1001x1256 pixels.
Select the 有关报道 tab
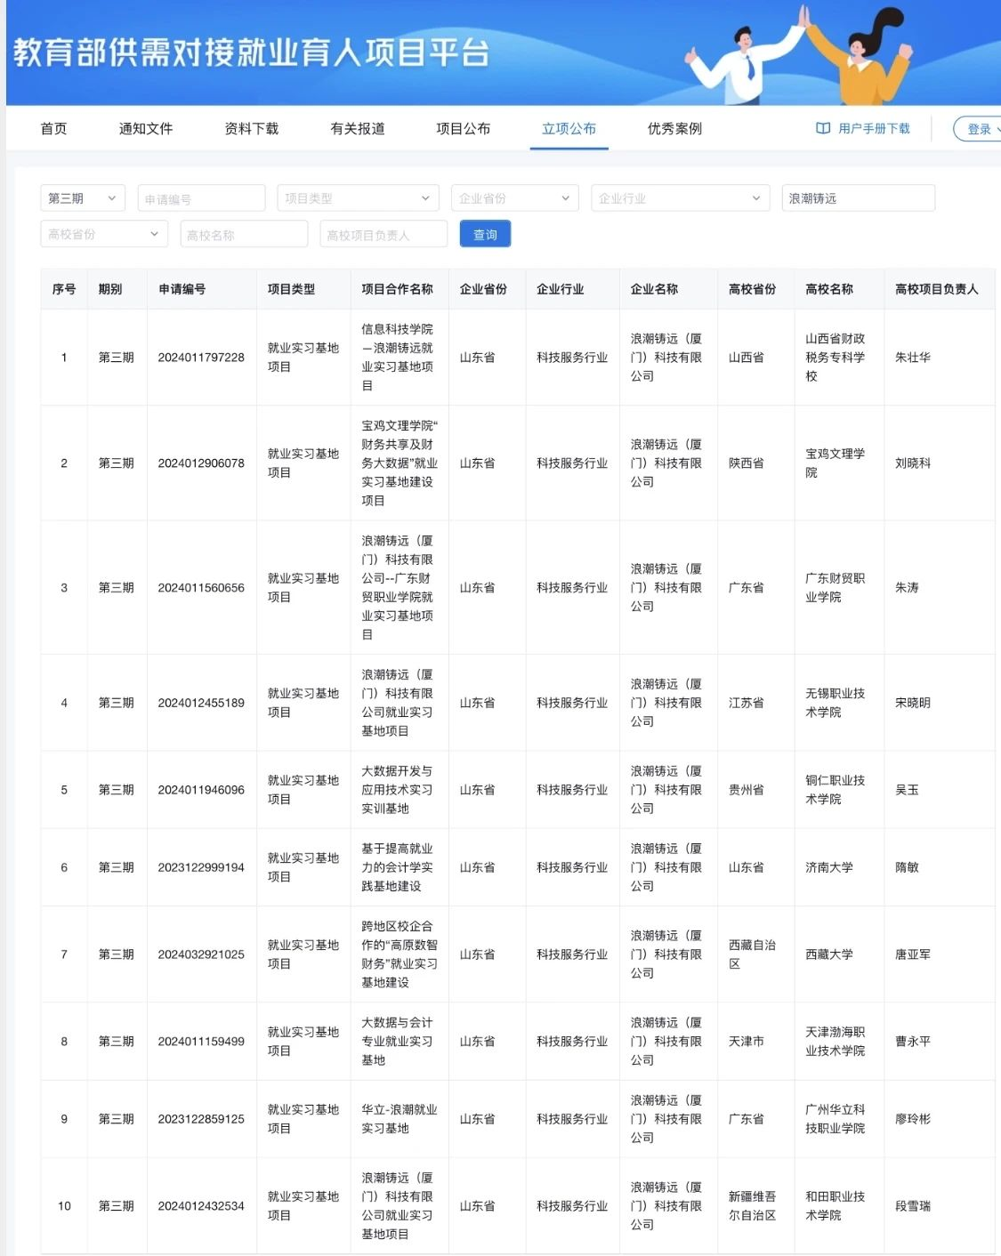click(358, 128)
